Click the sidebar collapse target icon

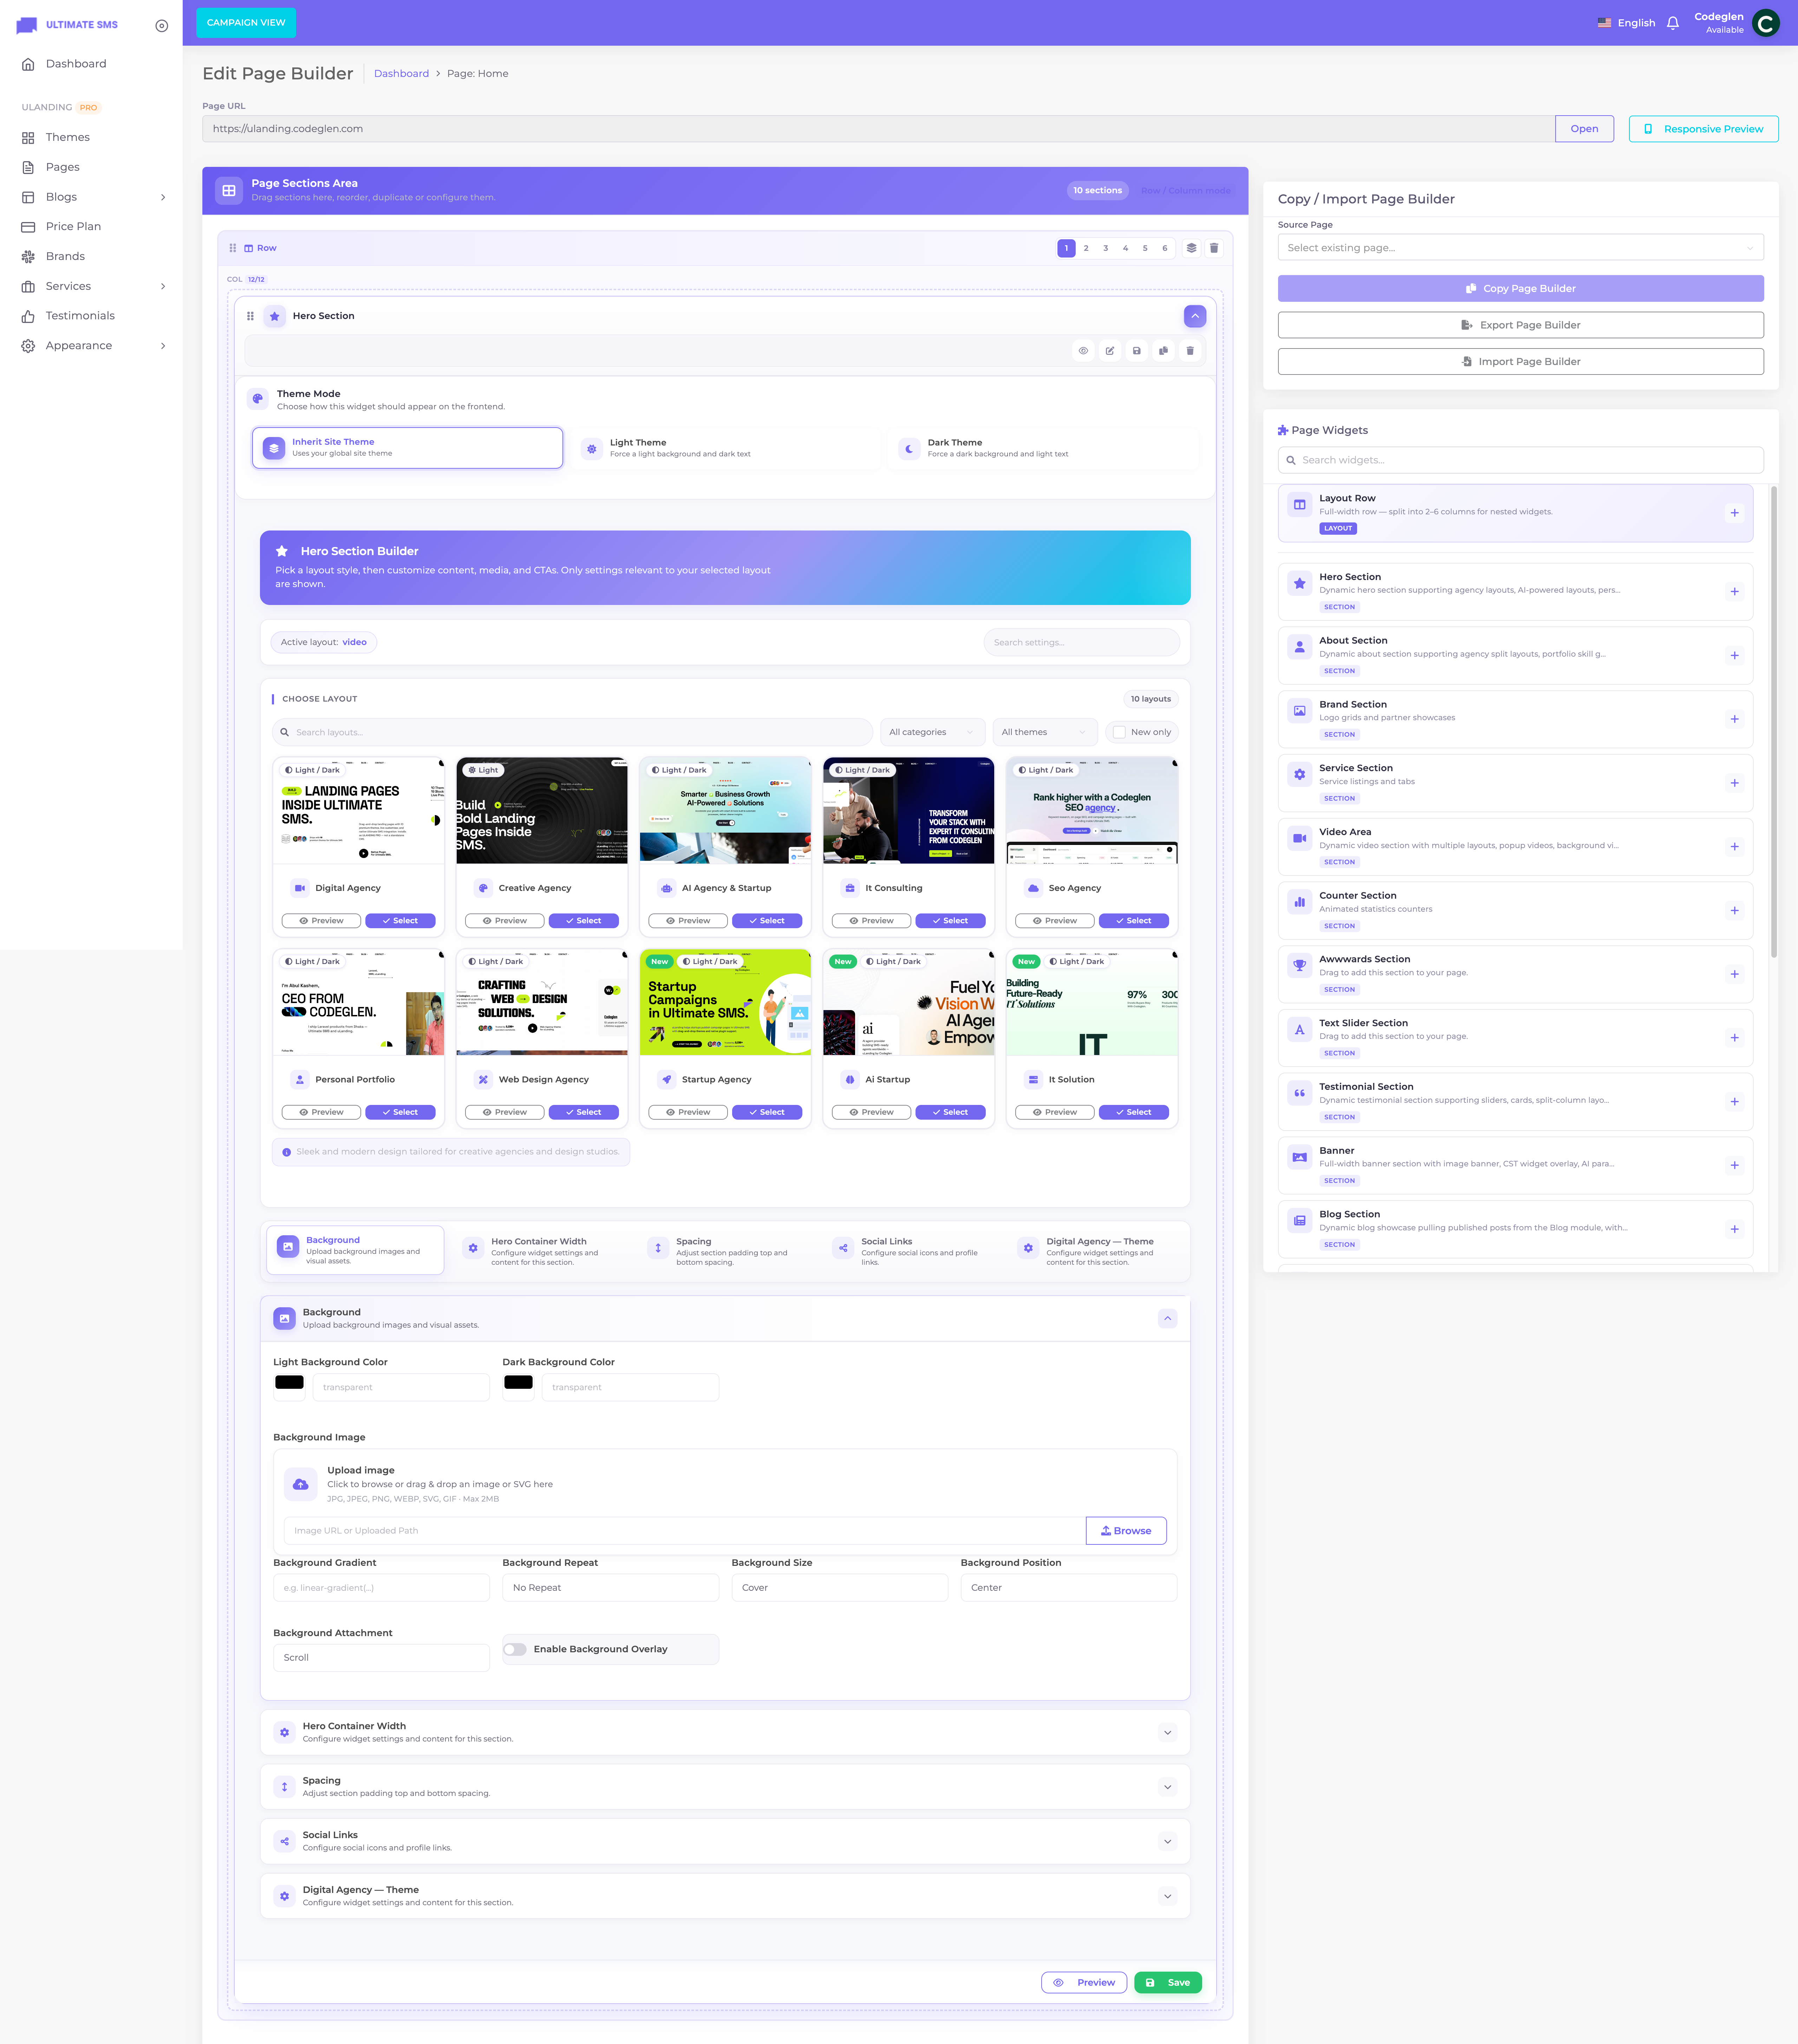click(162, 26)
